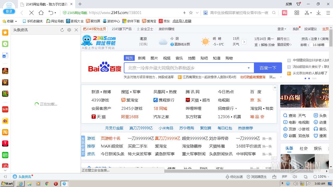This screenshot has width=333, height=187.
Task: Click 换肤 on 2345 page
Action: [296, 29]
